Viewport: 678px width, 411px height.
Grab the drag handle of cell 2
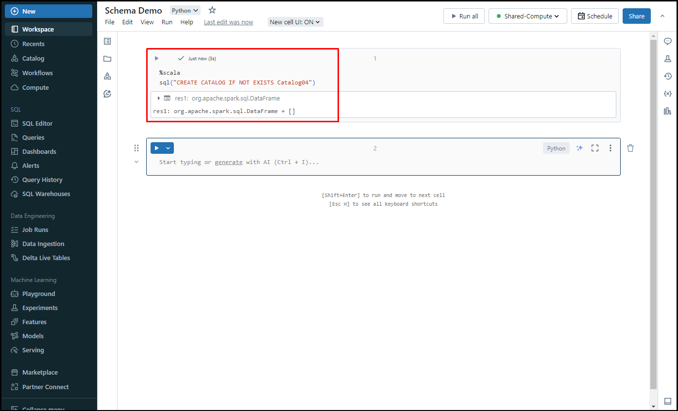(x=136, y=148)
